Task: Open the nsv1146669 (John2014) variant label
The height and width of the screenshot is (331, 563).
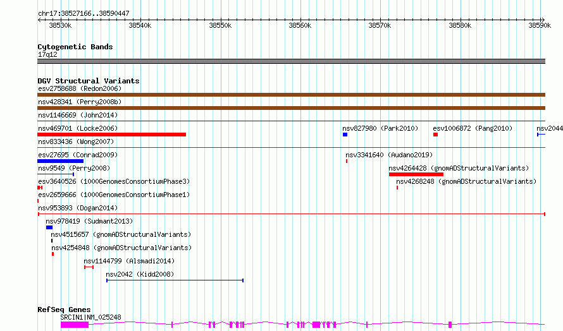Action: 78,115
